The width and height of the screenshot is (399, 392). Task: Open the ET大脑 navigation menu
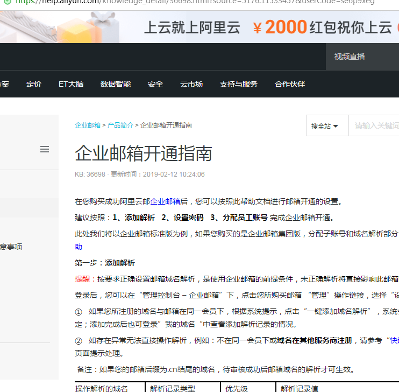(71, 84)
